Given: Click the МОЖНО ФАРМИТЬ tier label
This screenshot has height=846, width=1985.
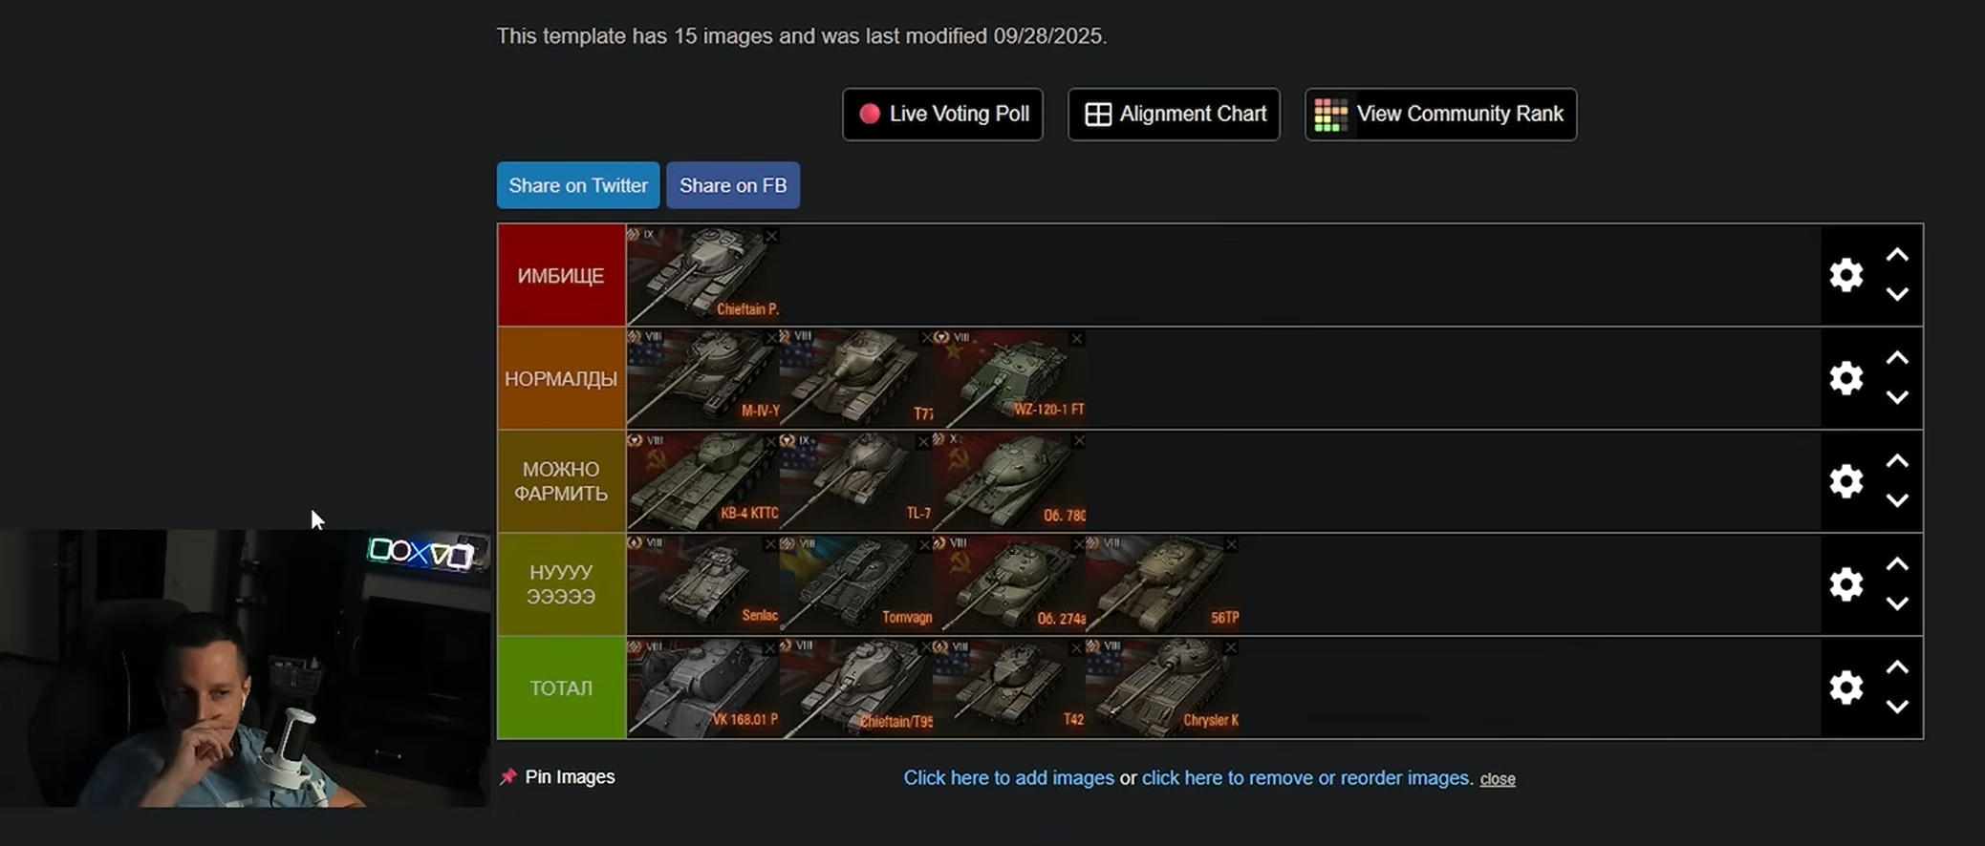Looking at the screenshot, I should 561,481.
